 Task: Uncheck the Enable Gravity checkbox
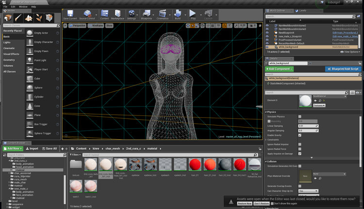pos(300,135)
